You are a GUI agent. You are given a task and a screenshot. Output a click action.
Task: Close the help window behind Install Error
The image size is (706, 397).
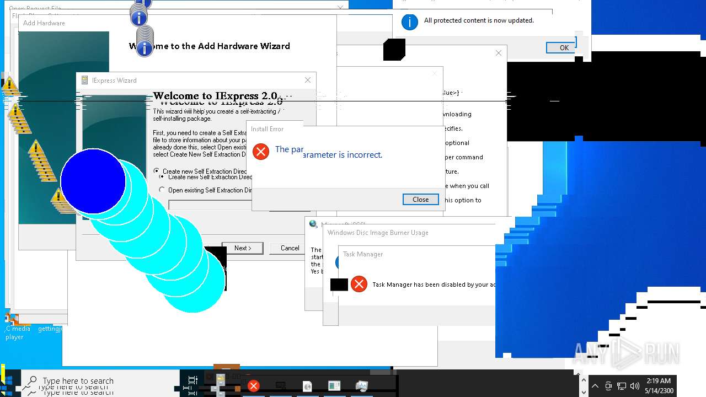[499, 53]
